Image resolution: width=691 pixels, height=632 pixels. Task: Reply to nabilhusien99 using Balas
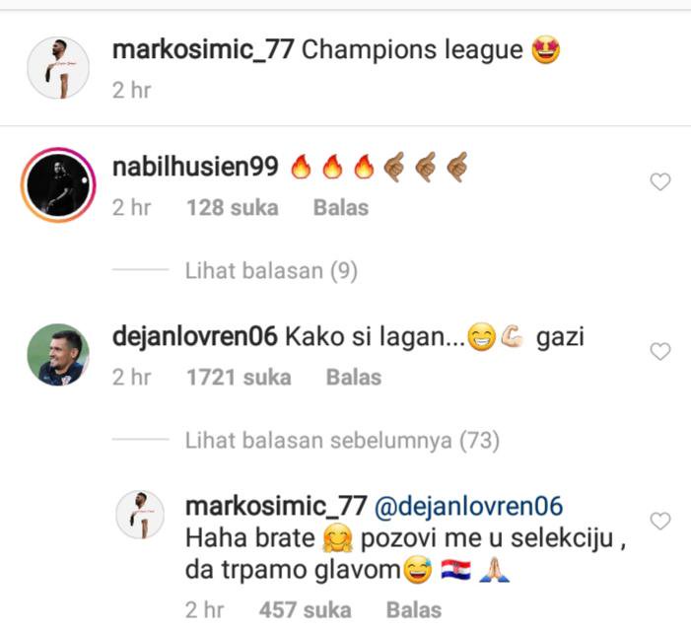coord(341,208)
